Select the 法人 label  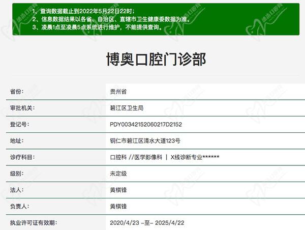point(17,190)
